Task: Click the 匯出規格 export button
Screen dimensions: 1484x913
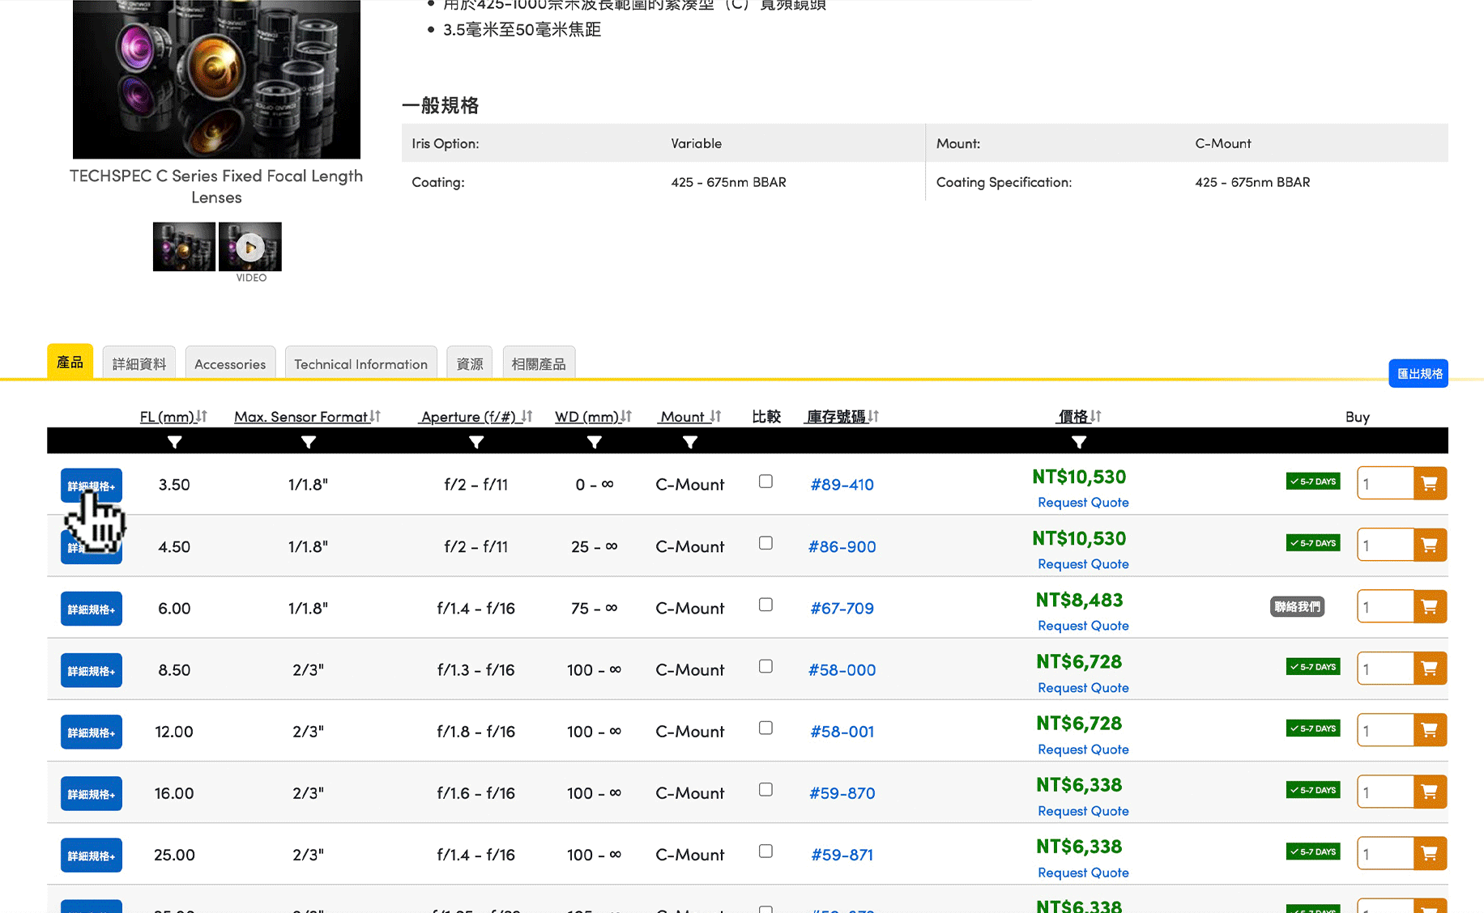Action: click(x=1418, y=374)
